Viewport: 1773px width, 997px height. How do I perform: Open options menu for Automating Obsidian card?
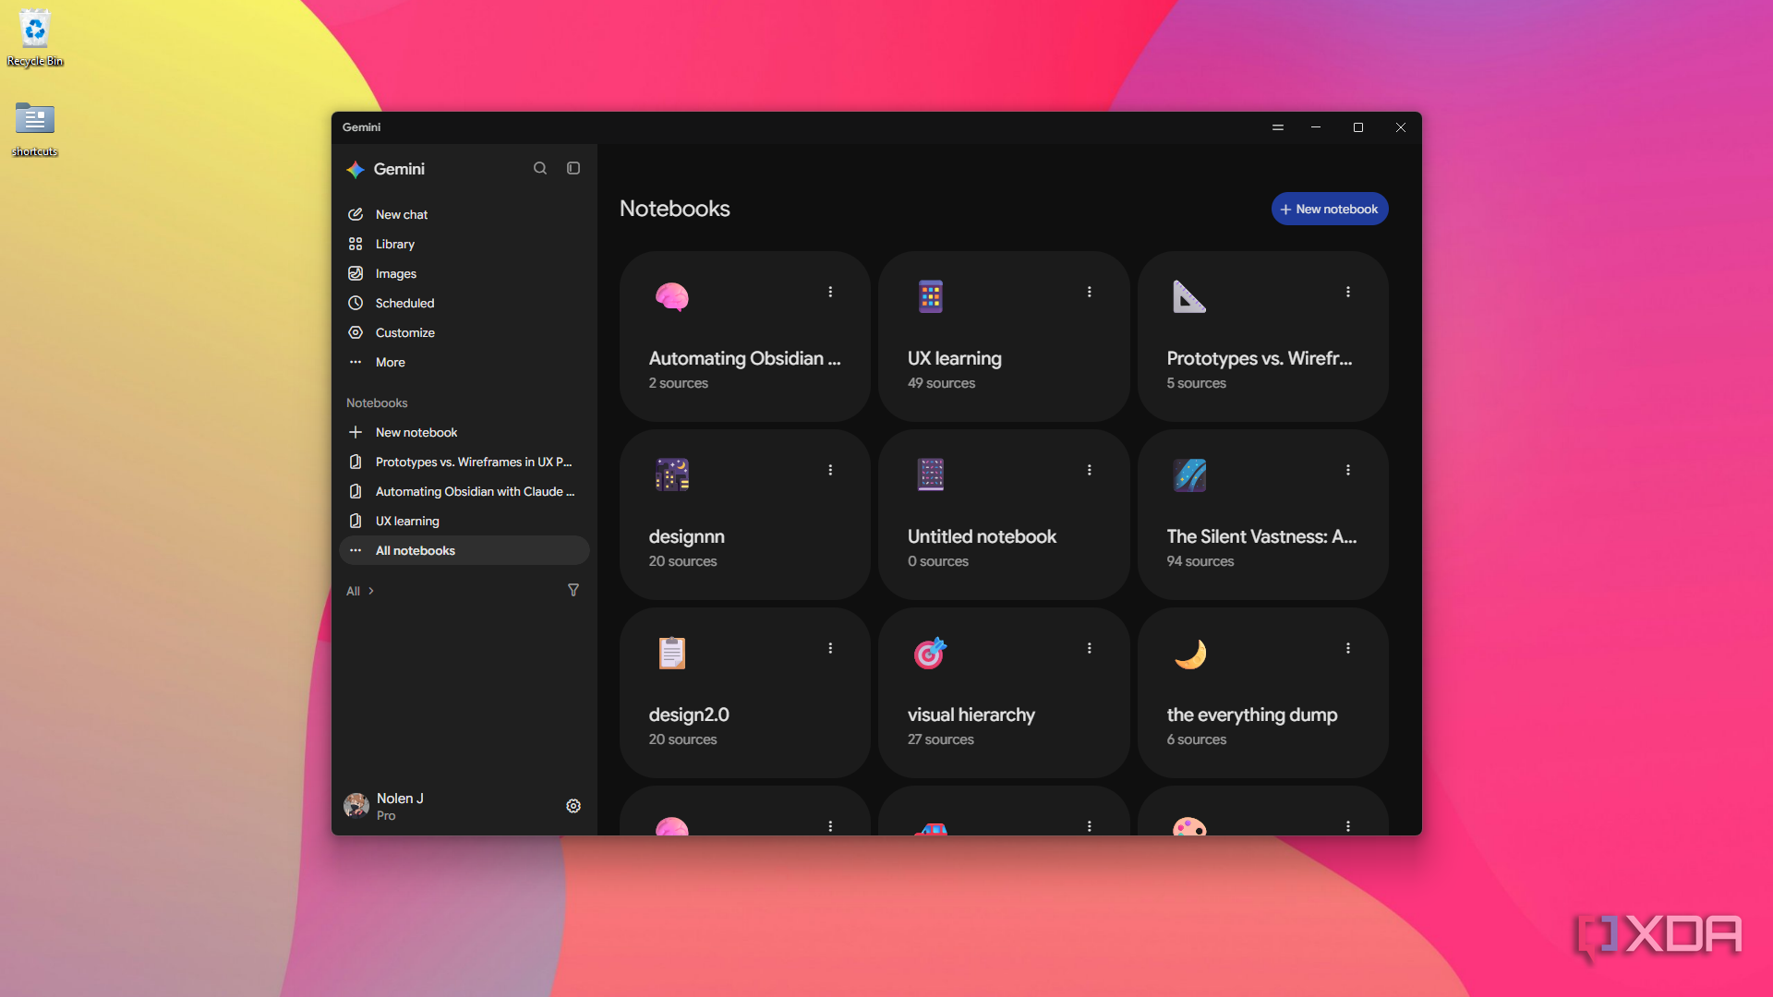click(x=830, y=292)
